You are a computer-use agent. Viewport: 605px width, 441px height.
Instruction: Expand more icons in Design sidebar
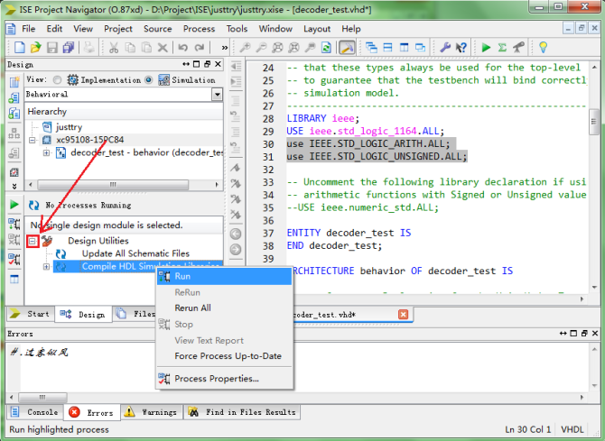pos(14,186)
